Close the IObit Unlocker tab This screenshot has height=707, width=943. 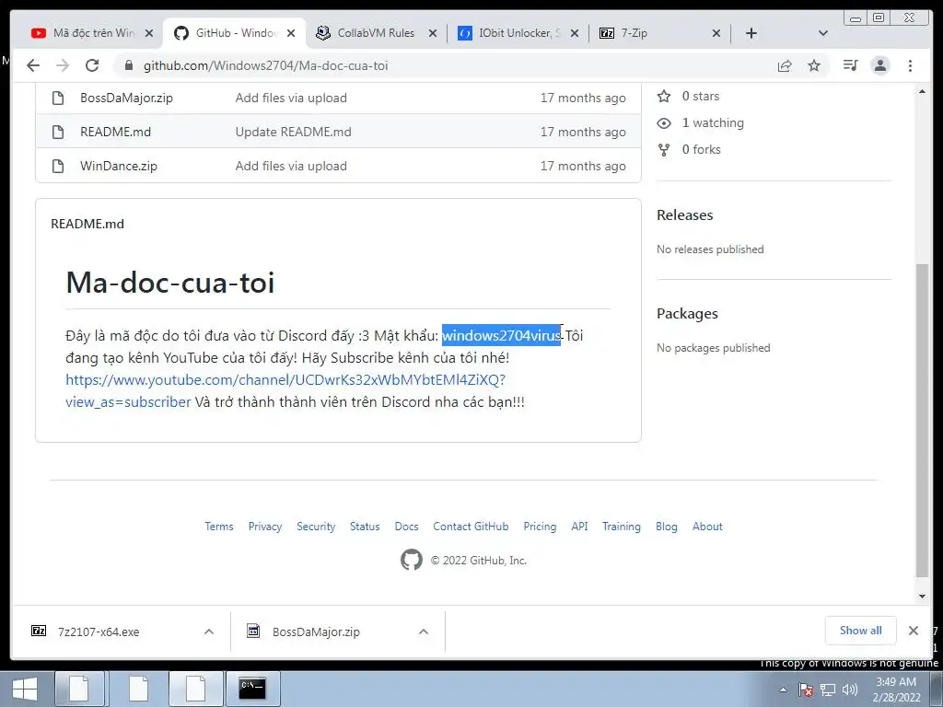(575, 33)
